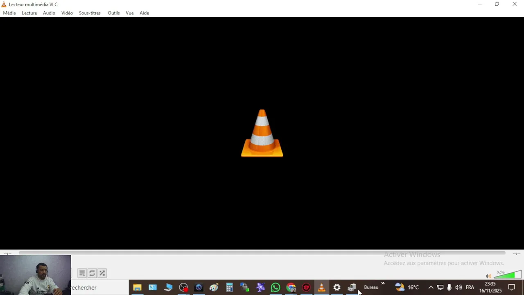Click the Bureau toolbar label
524x295 pixels.
click(371, 288)
